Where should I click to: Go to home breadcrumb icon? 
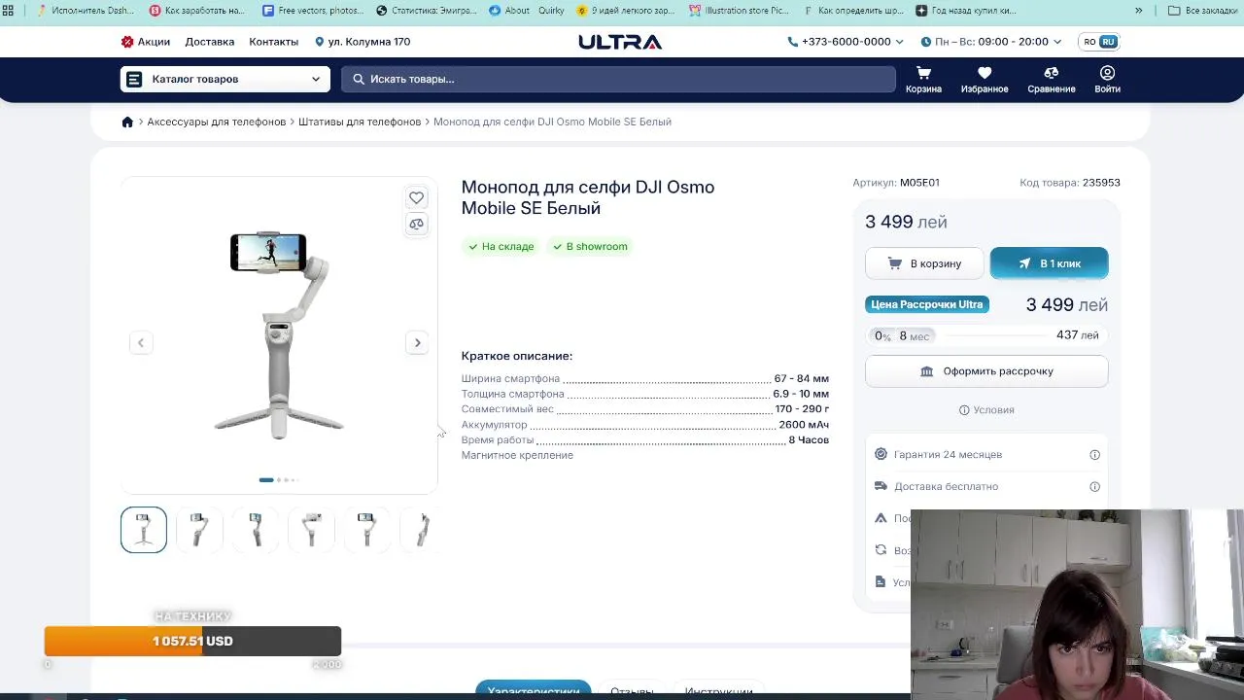127,122
